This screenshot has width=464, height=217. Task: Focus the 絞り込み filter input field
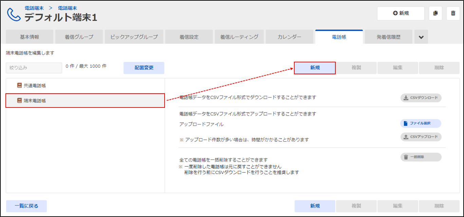click(x=34, y=68)
